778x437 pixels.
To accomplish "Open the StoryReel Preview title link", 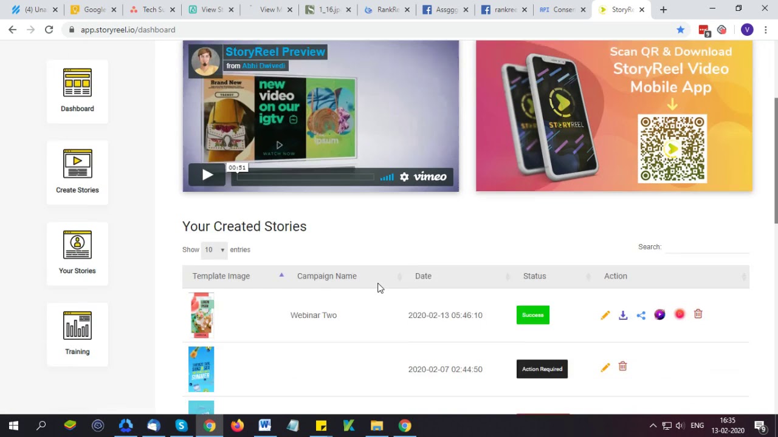I will point(275,52).
